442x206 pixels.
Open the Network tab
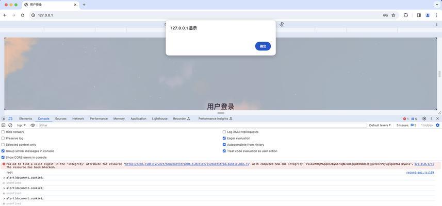coord(78,119)
